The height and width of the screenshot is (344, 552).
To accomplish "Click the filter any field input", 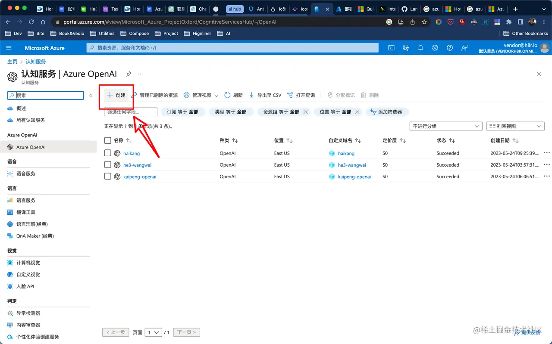I will [131, 112].
